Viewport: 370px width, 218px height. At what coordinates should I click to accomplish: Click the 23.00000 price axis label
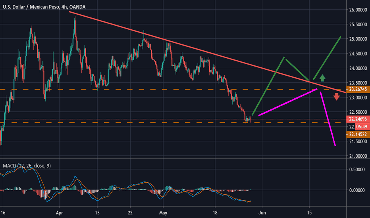(358, 98)
